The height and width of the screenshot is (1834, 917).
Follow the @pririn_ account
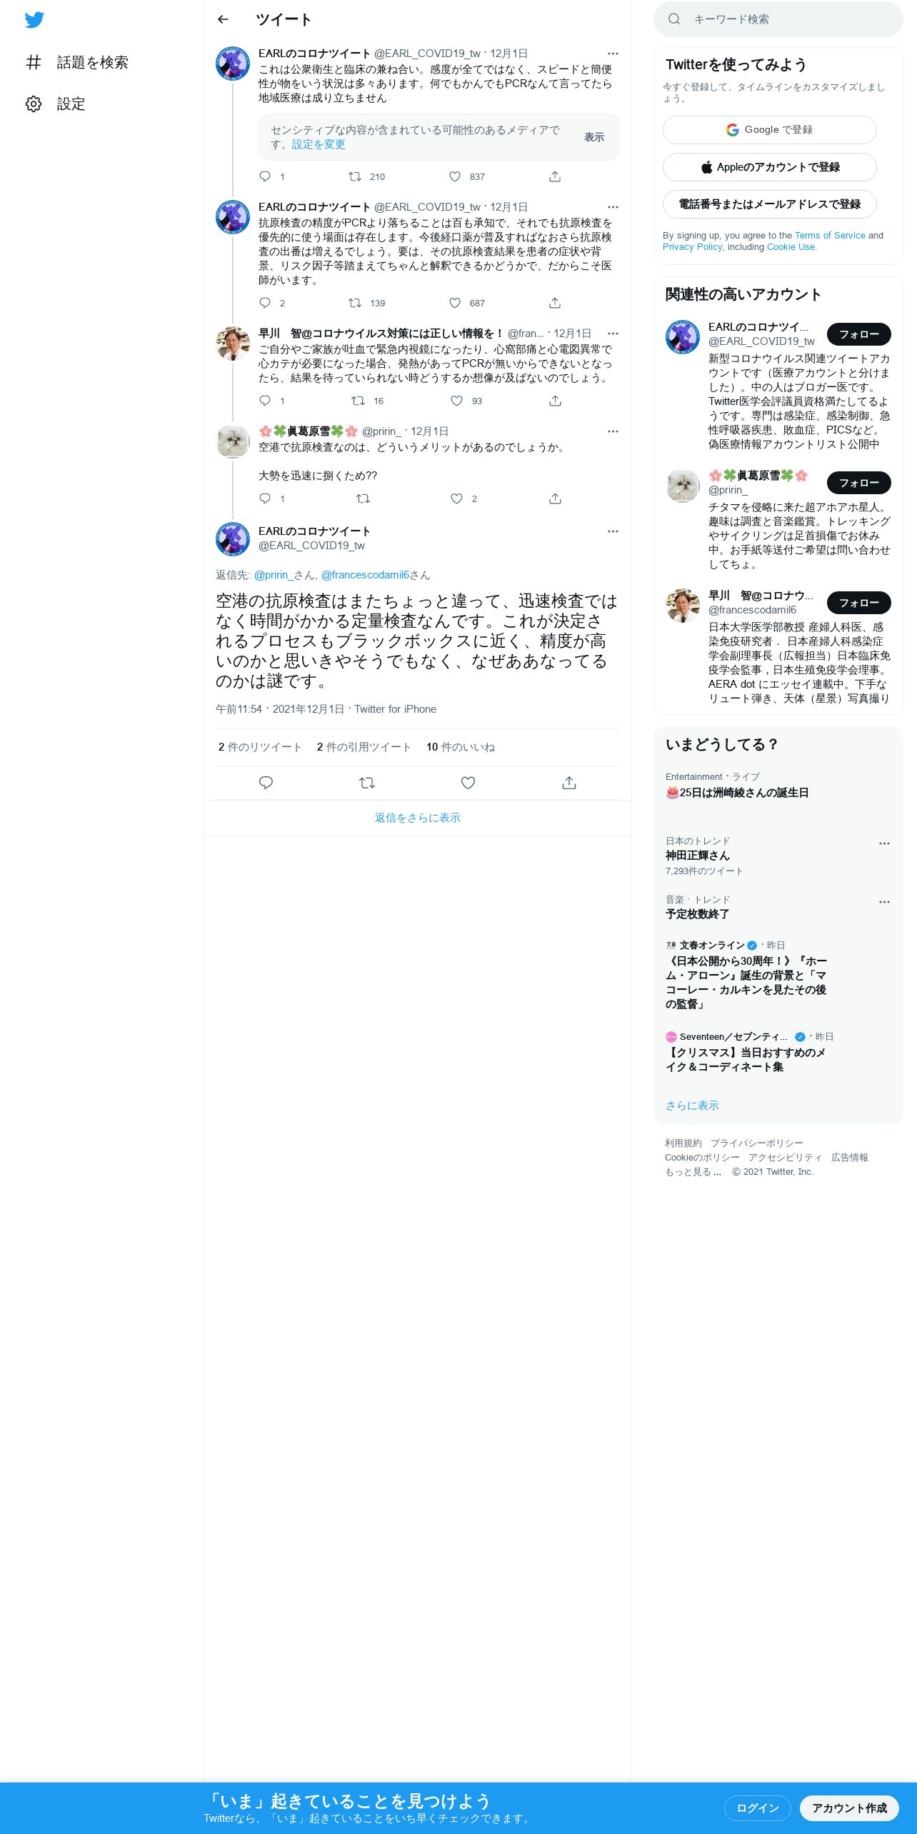point(858,483)
